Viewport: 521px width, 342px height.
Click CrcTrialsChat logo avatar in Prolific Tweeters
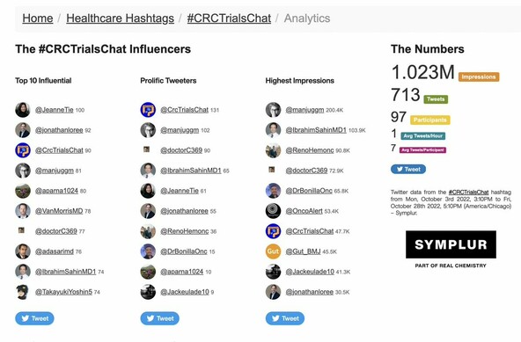click(x=148, y=110)
